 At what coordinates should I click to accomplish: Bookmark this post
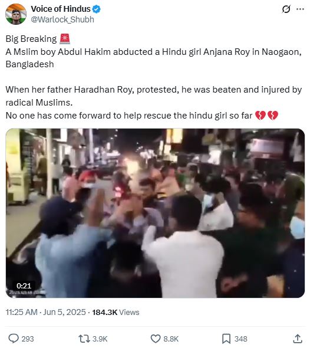(226, 339)
